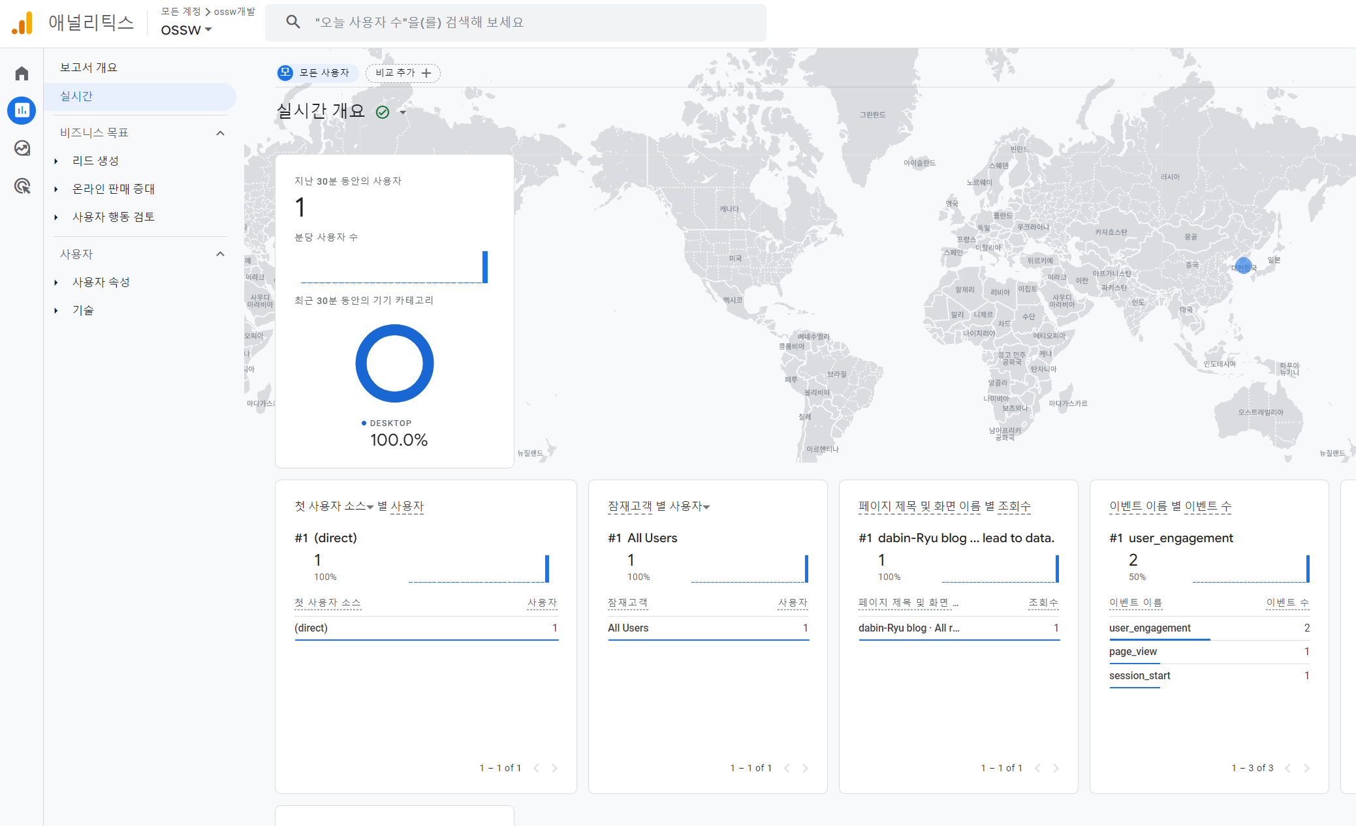Click the 모든 계정 breadcrumb link
This screenshot has width=1356, height=826.
click(181, 12)
